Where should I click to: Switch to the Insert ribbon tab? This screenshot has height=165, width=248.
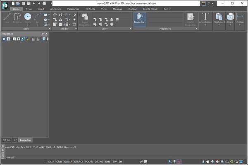[41, 9]
